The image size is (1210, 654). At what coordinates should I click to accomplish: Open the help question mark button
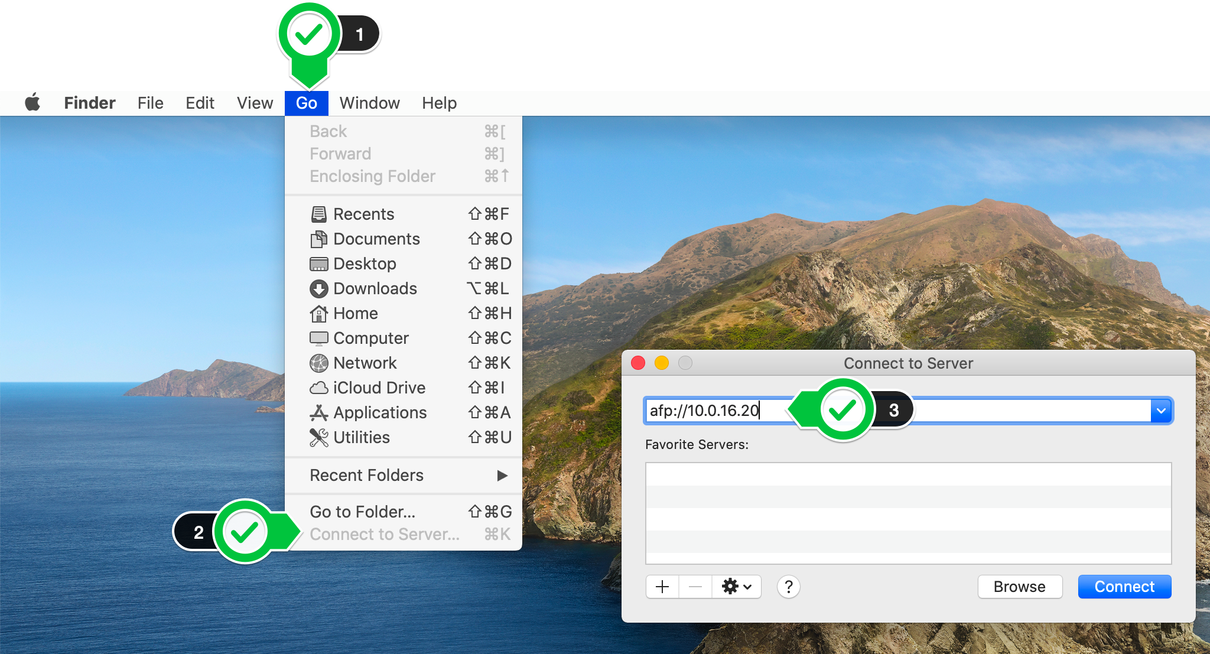[x=788, y=587]
